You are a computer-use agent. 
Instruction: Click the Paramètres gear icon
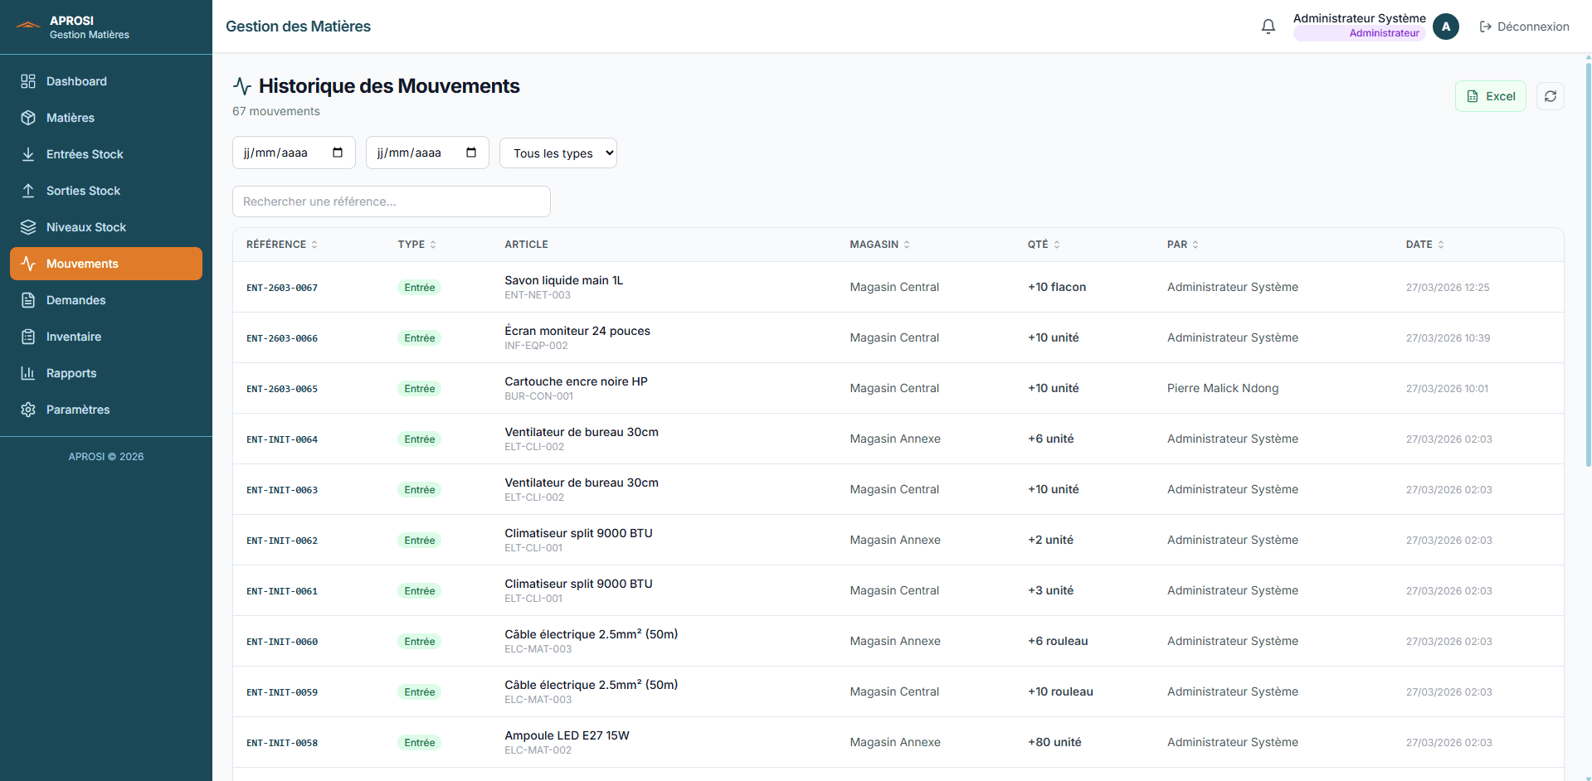(28, 410)
